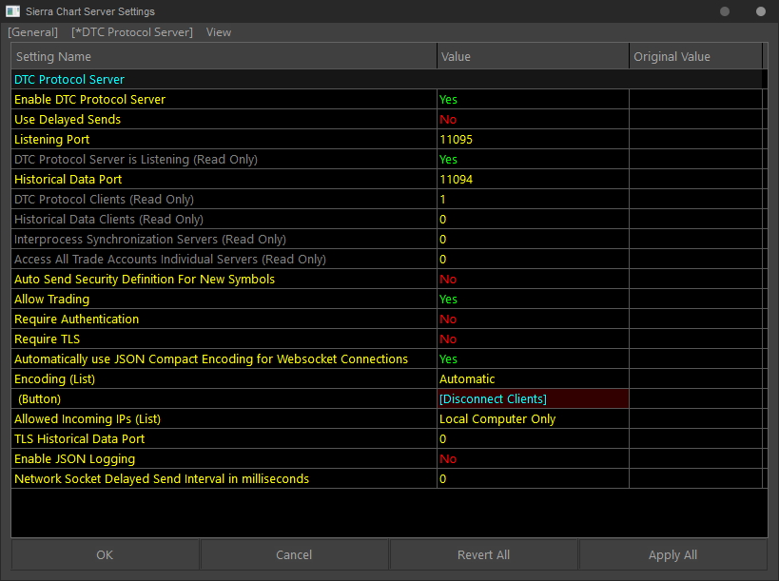
Task: Edit the Historical Data Port value 11094
Action: coord(533,180)
